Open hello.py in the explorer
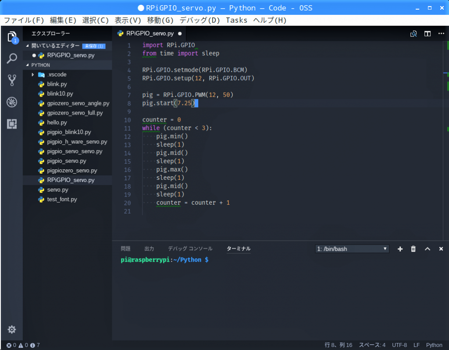Viewport: 449px width, 350px height. [x=67, y=122]
